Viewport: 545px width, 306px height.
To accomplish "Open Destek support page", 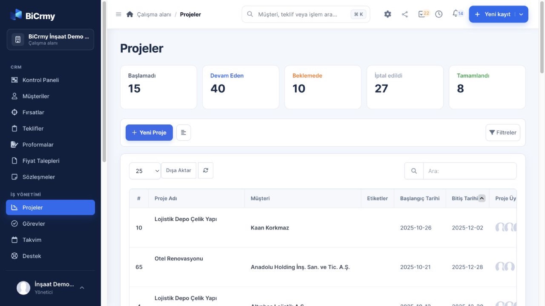I will 50,256.
